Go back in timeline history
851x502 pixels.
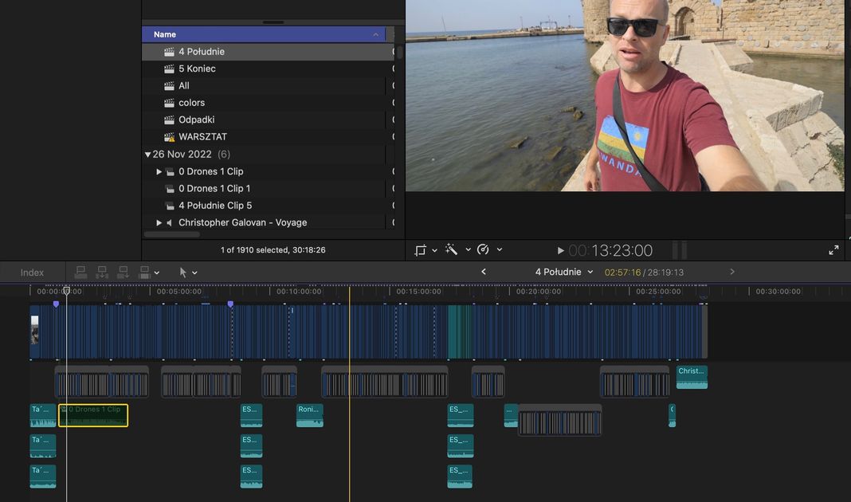[484, 273]
